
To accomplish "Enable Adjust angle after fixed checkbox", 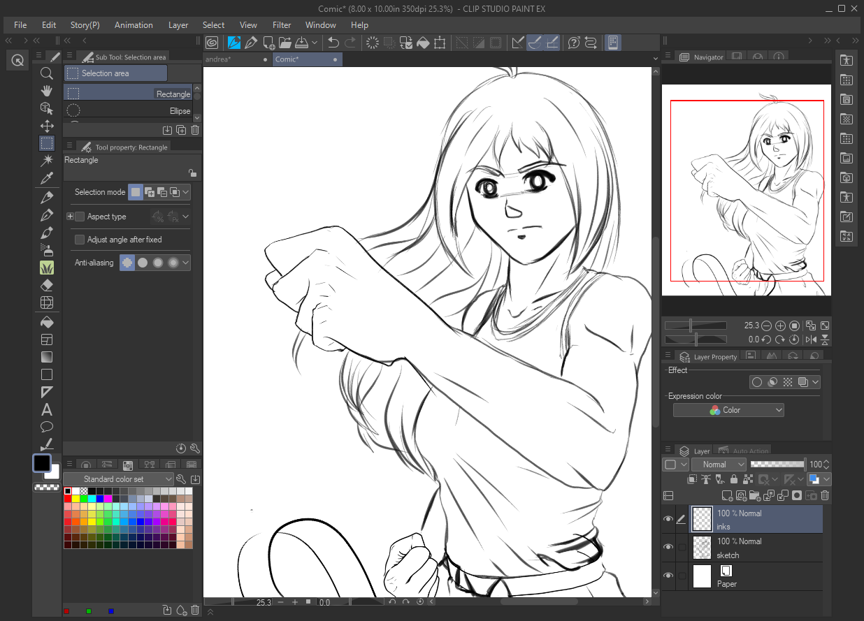I will point(80,240).
